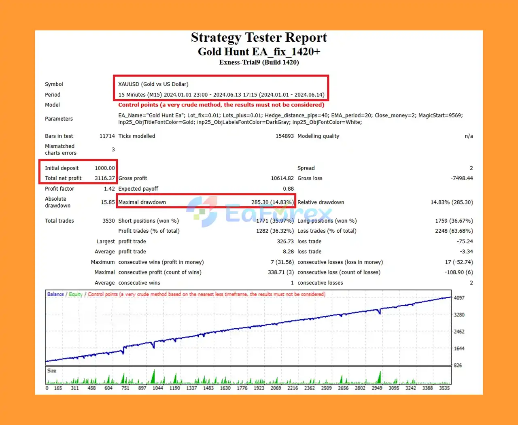Select the Total net profit value 3116.37

coord(105,178)
